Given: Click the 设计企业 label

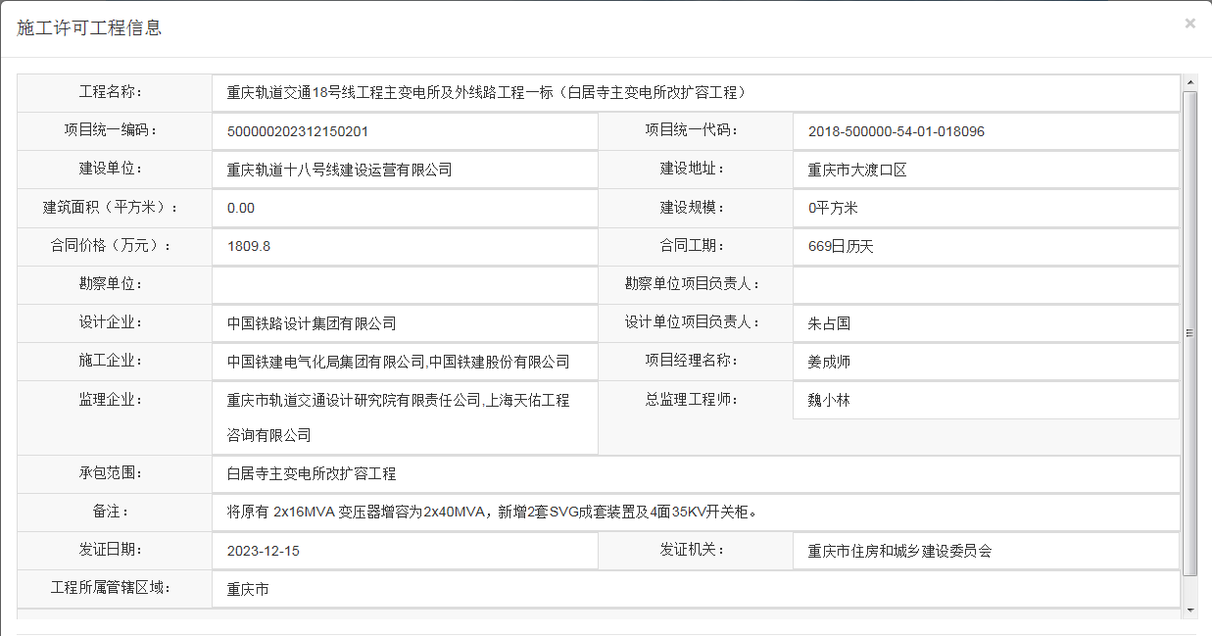Looking at the screenshot, I should 112,321.
